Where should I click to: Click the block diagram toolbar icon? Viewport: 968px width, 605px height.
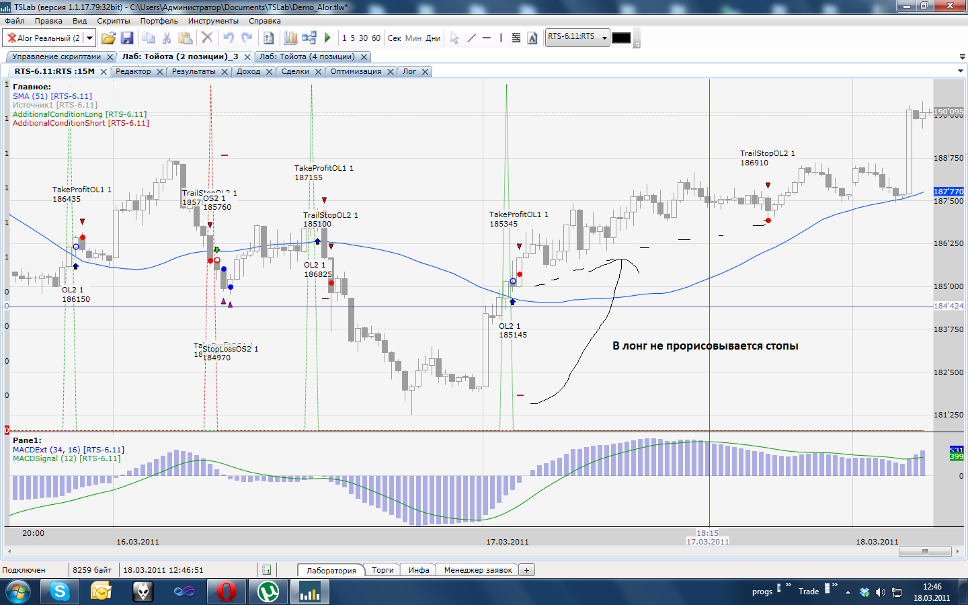pos(309,38)
